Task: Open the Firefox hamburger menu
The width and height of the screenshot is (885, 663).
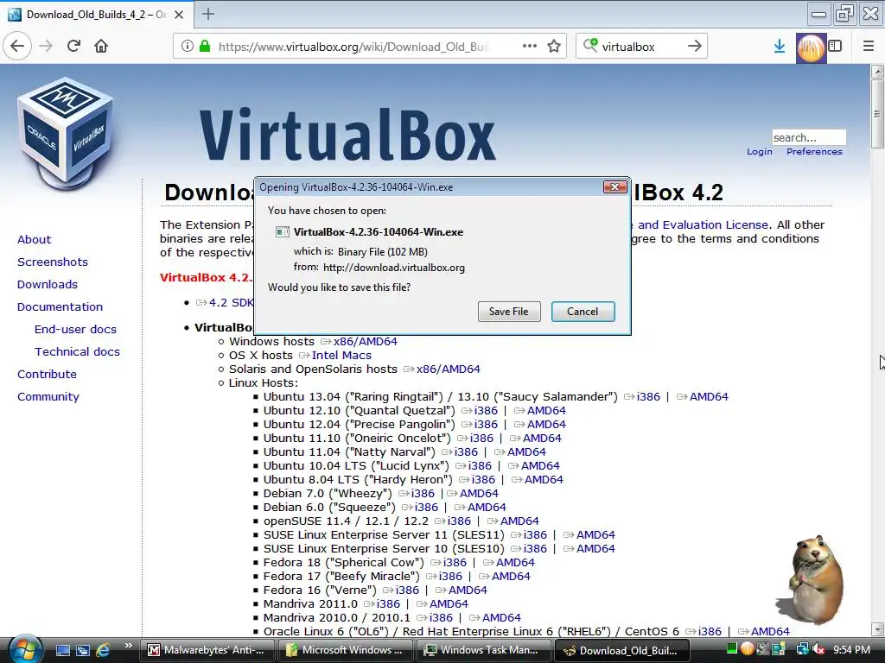Action: (869, 46)
